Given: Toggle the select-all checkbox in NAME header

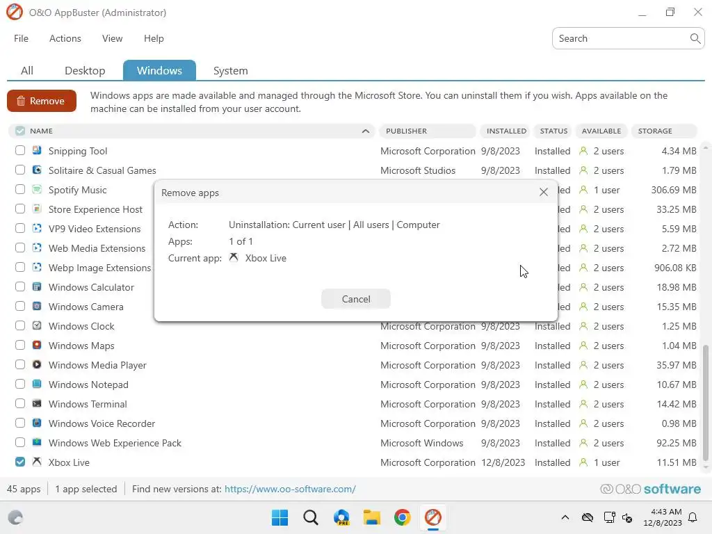Looking at the screenshot, I should tap(20, 131).
